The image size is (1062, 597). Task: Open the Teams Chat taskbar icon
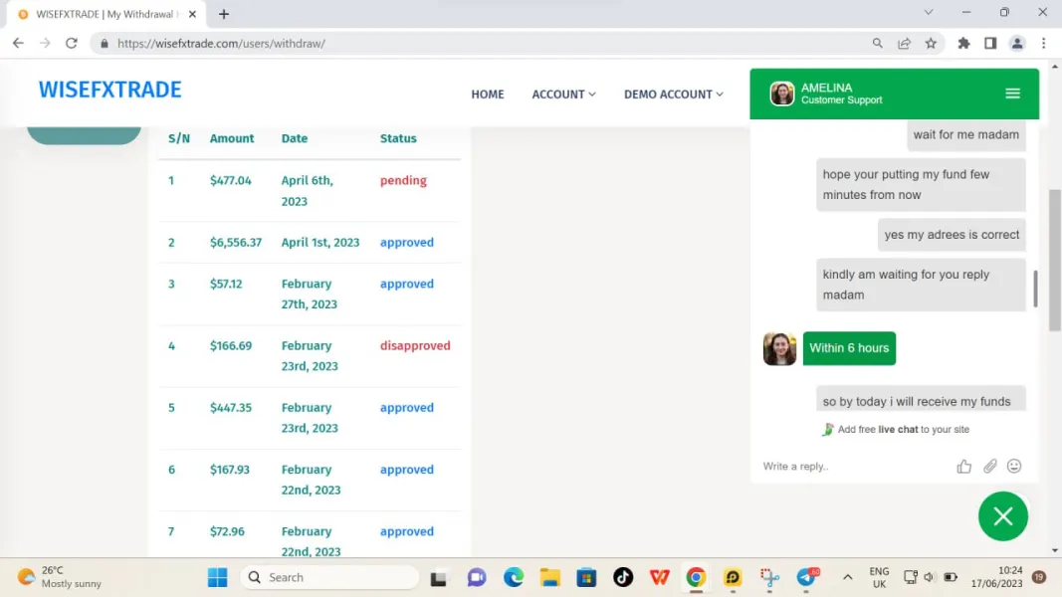(x=476, y=577)
